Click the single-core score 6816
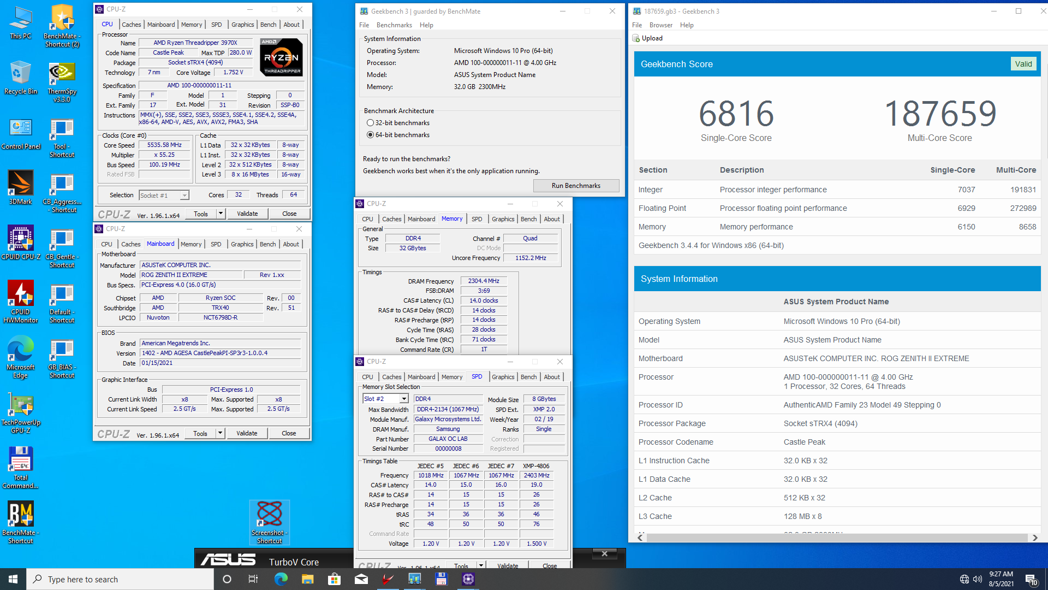Image resolution: width=1048 pixels, height=590 pixels. point(736,114)
